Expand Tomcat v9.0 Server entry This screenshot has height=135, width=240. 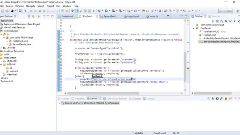59,103
